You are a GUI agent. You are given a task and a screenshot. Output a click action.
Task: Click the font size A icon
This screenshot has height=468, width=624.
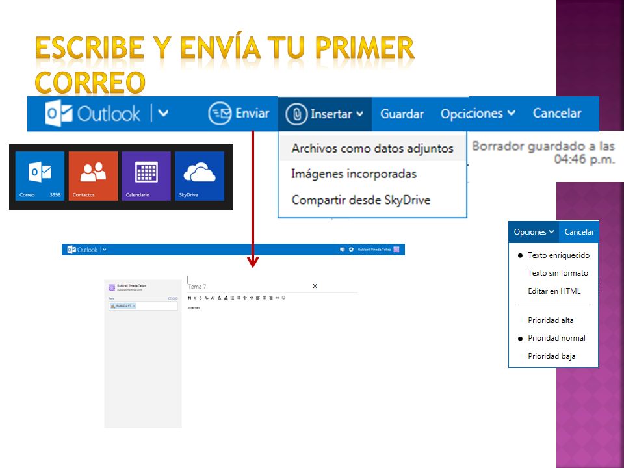213,298
